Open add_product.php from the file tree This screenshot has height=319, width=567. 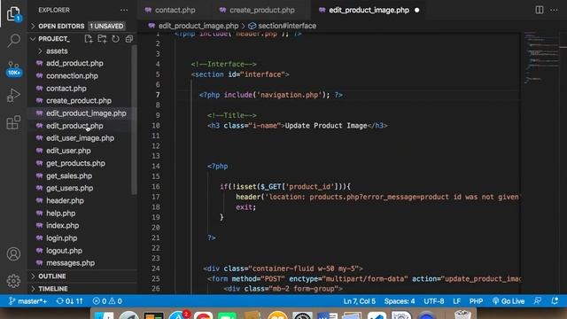pyautogui.click(x=74, y=63)
